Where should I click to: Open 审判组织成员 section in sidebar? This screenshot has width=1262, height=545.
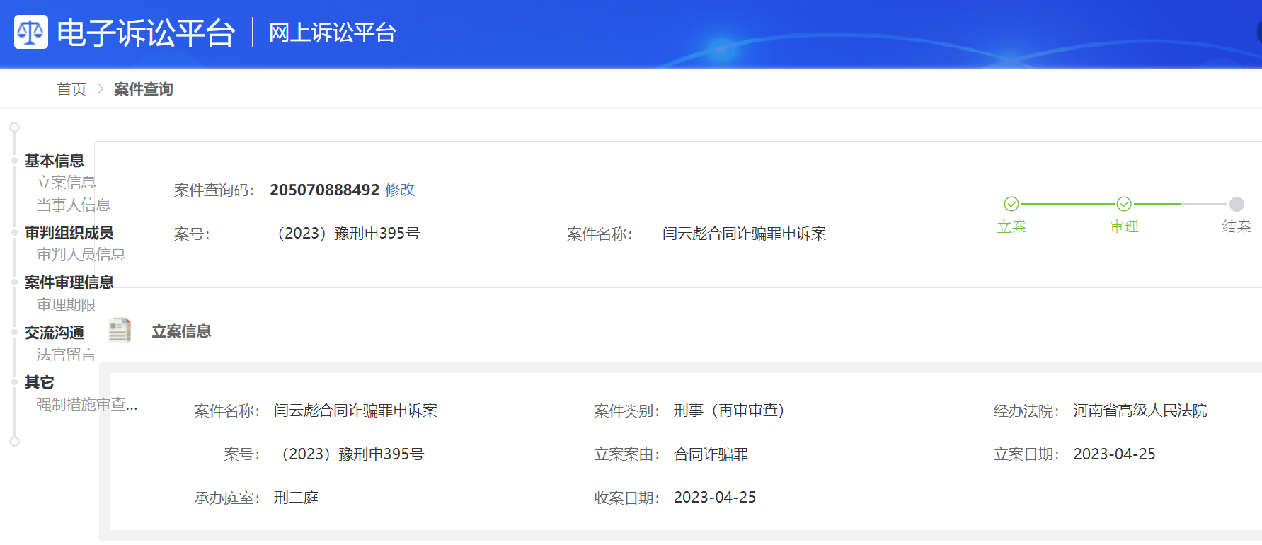coord(69,233)
